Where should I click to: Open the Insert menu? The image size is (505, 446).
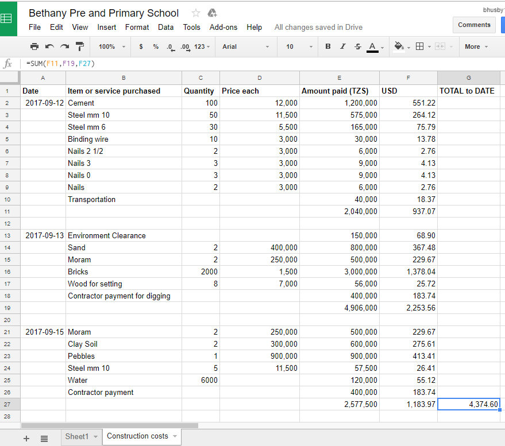[107, 28]
